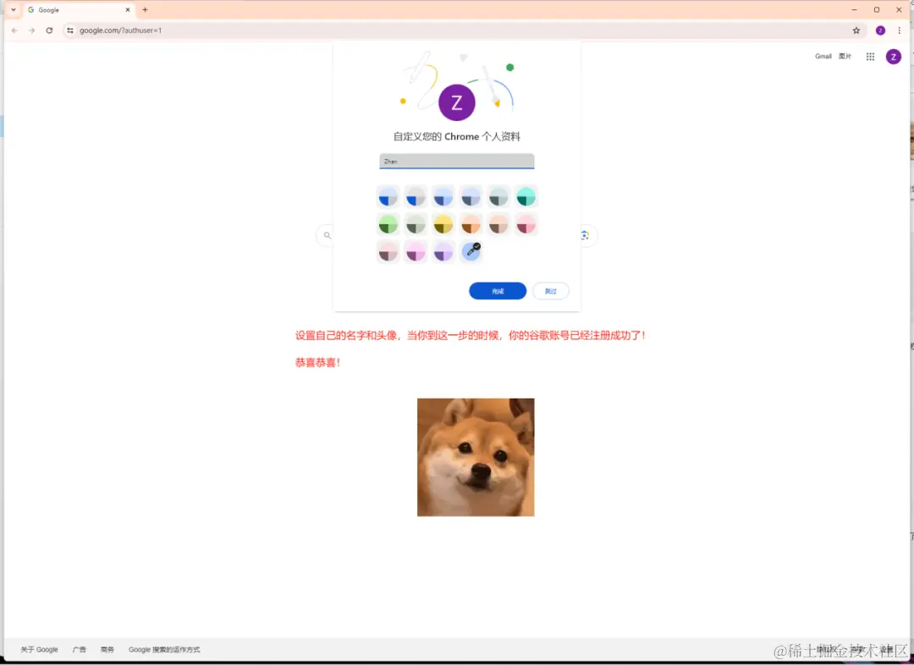This screenshot has height=665, width=914.
Task: Click the 跳过 (Skip) button
Action: (550, 291)
